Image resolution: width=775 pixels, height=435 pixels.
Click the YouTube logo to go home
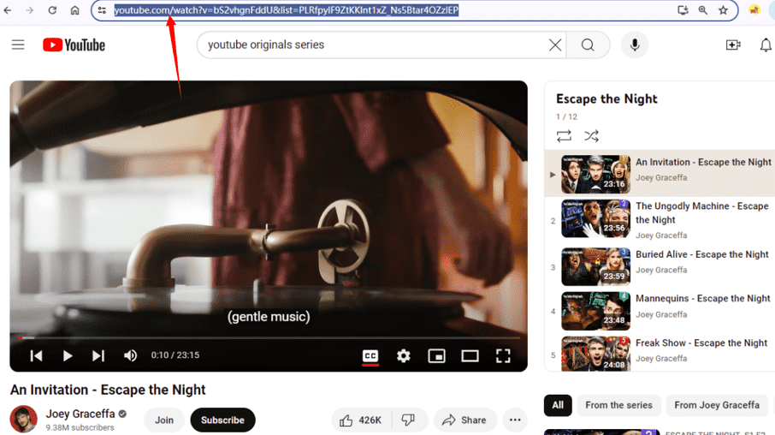[74, 45]
